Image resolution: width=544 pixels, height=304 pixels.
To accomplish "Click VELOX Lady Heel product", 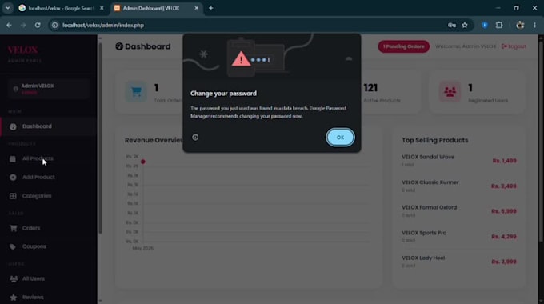I will point(423,258).
